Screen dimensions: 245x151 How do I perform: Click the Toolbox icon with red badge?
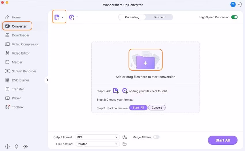7,107
